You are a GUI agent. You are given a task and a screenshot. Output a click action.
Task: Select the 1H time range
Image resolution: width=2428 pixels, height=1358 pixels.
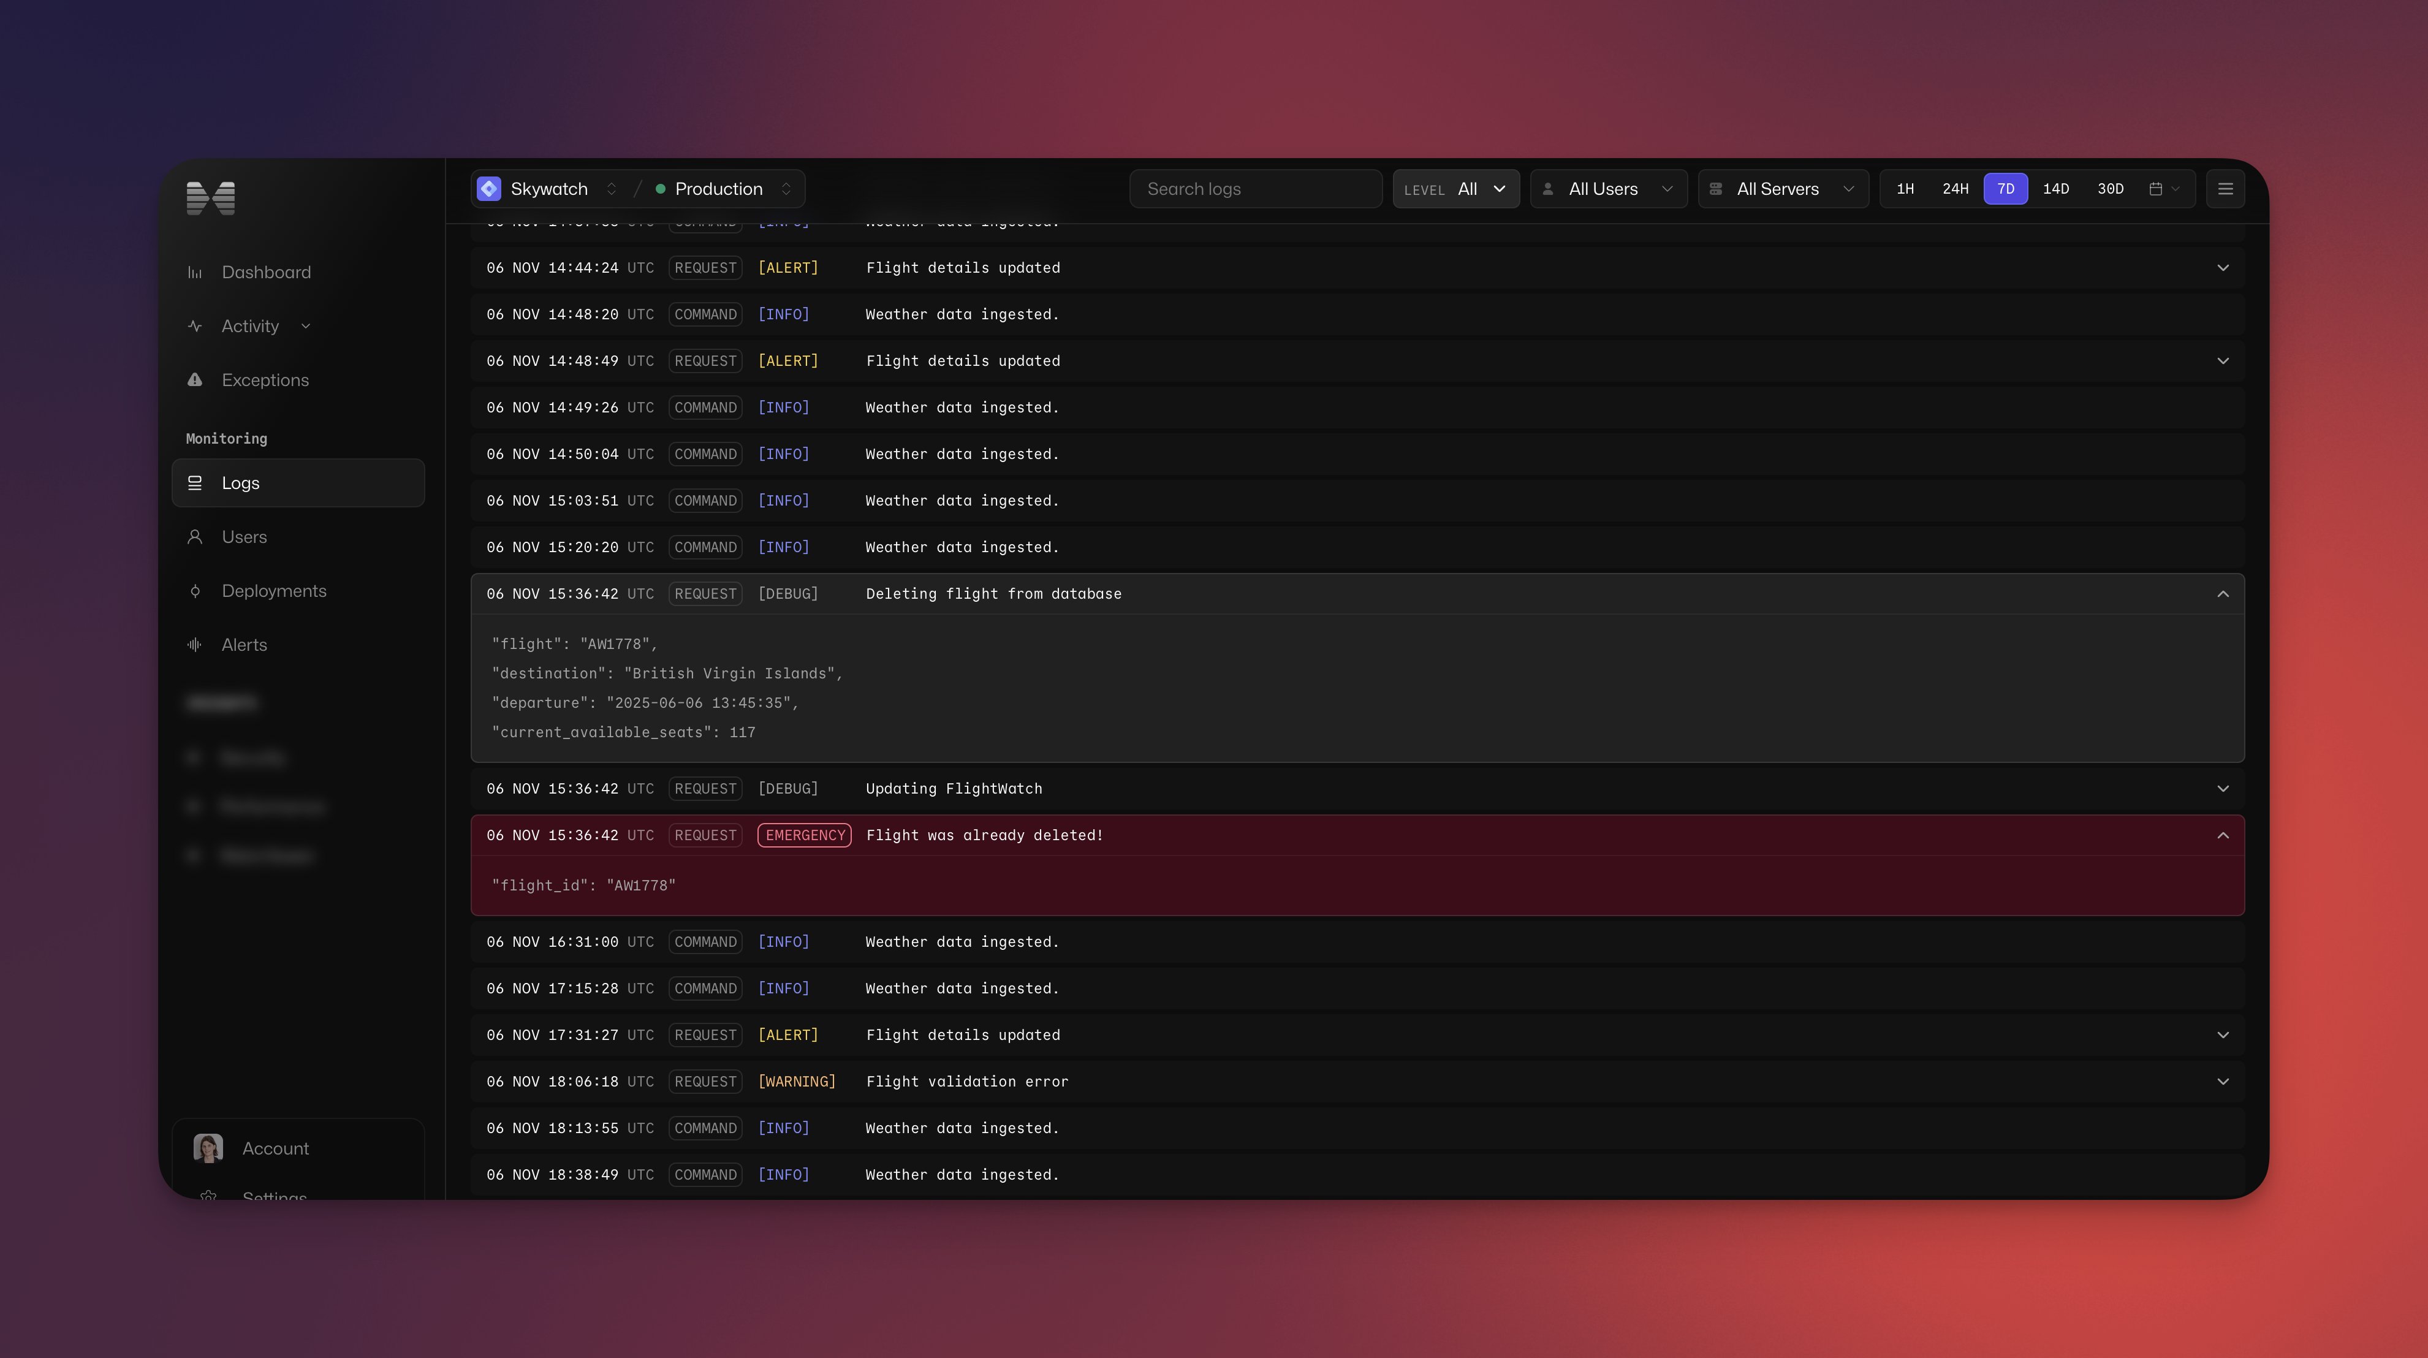(x=1905, y=189)
